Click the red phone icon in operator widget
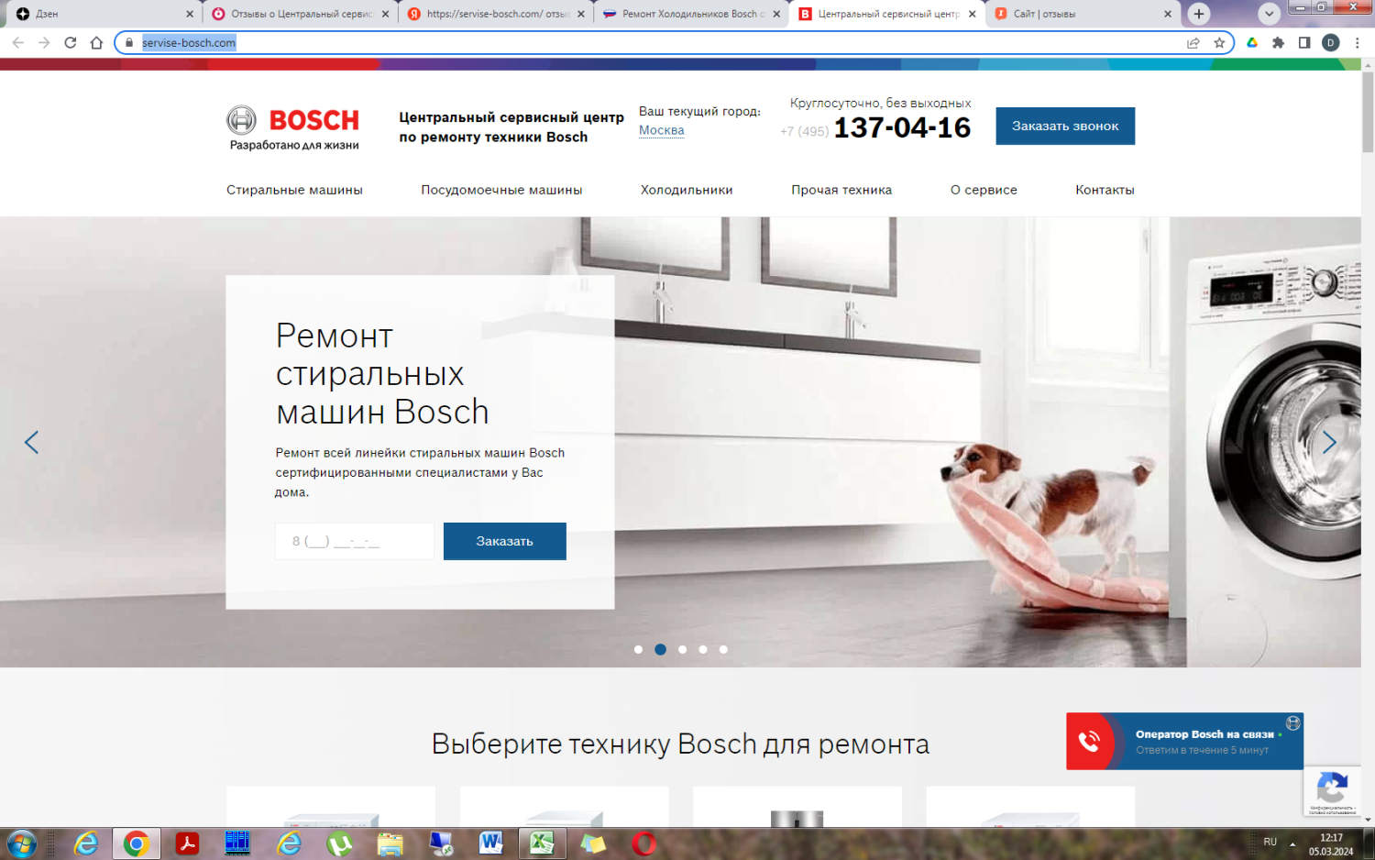 click(x=1089, y=741)
